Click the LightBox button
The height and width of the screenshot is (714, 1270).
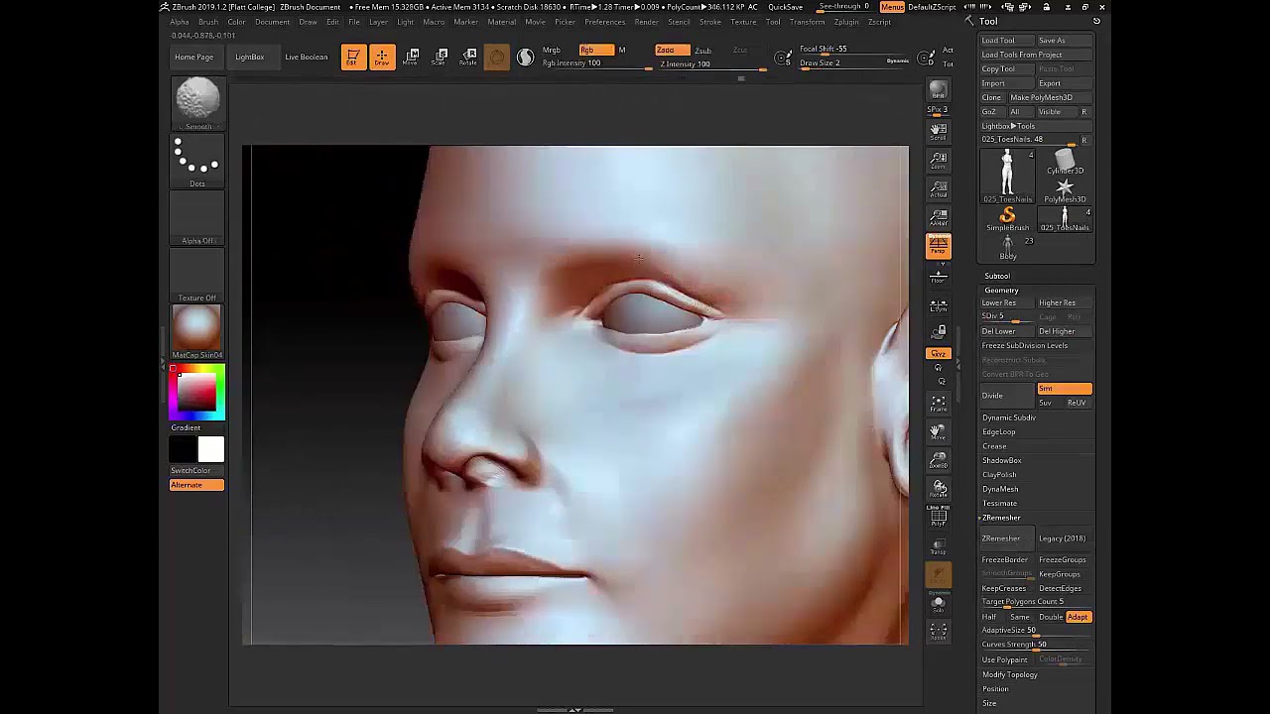click(x=250, y=58)
